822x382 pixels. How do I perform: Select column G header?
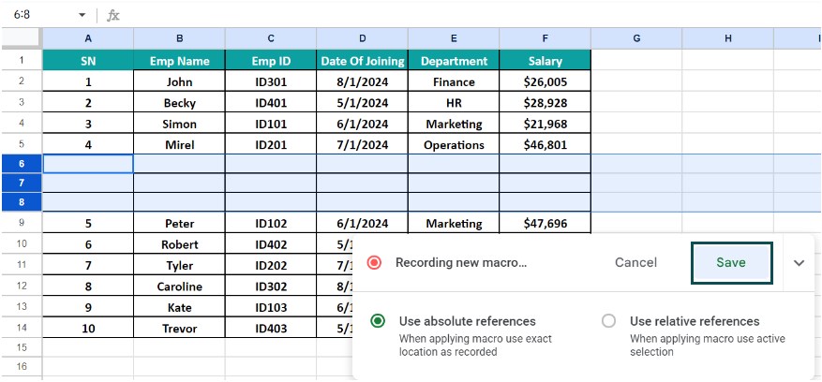tap(636, 38)
